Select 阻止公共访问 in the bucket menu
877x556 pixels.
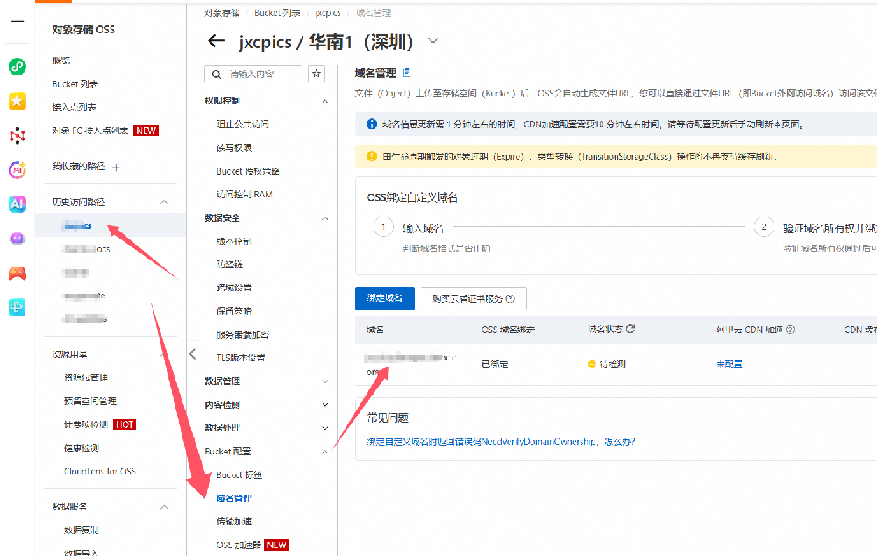(x=243, y=125)
